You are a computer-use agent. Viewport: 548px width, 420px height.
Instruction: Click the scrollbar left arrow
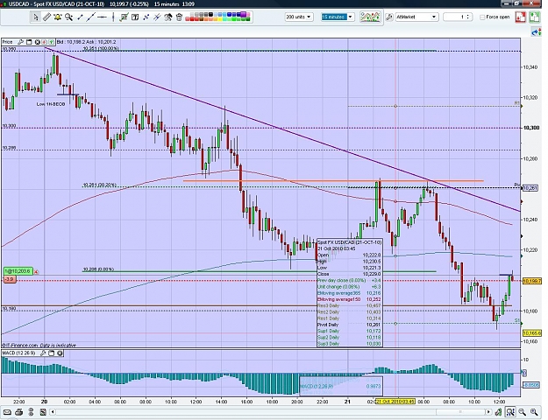(x=53, y=412)
